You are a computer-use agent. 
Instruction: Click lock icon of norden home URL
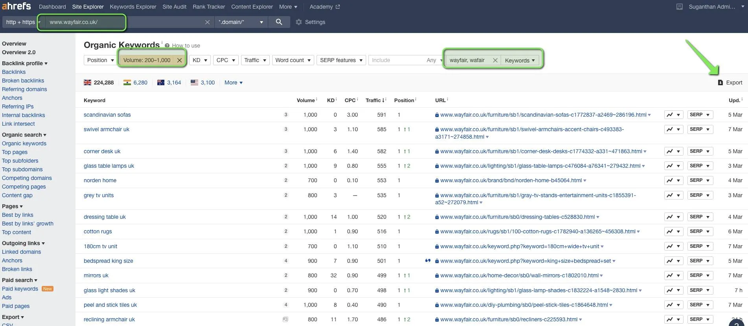tap(437, 181)
